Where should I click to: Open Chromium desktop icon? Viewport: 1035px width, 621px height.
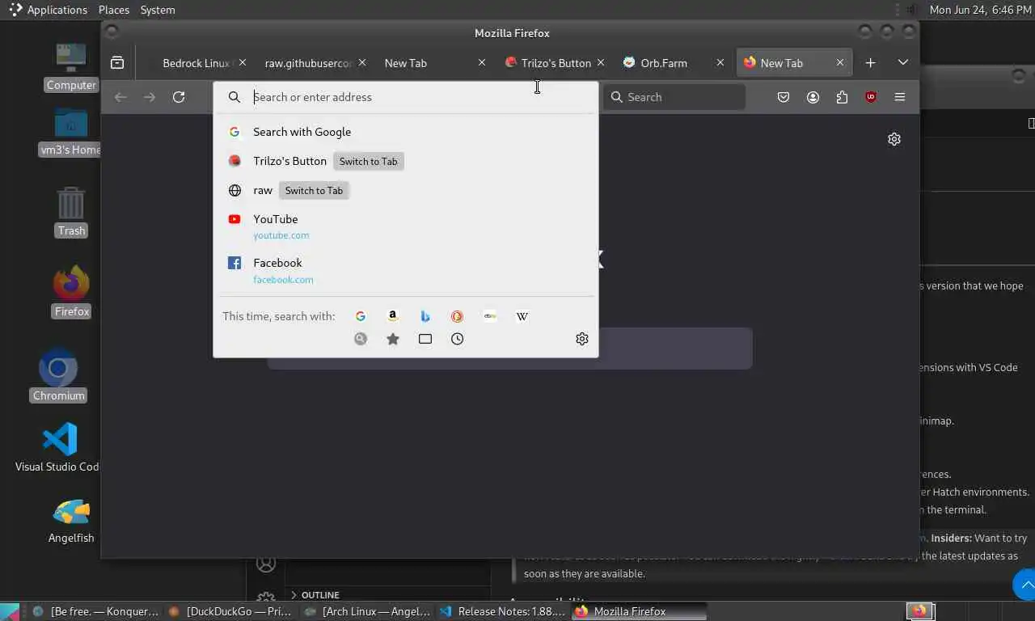(x=58, y=376)
